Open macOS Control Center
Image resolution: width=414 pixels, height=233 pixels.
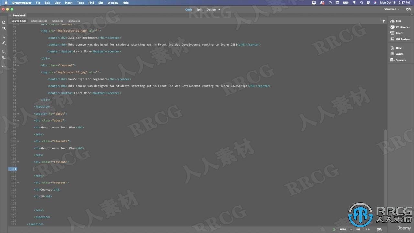(x=368, y=3)
